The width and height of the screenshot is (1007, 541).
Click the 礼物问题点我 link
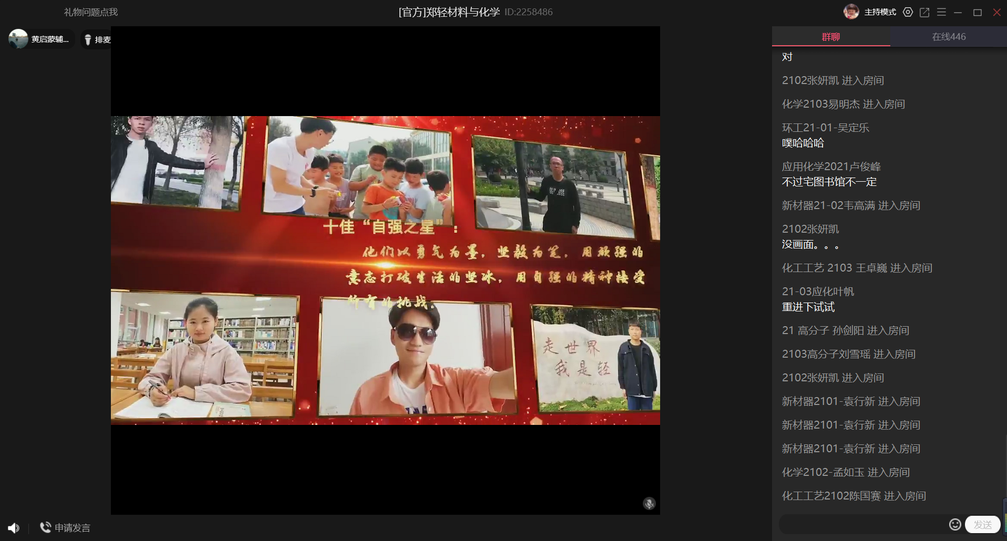91,12
